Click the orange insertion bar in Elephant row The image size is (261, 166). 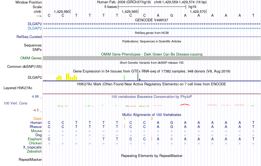click(152, 139)
